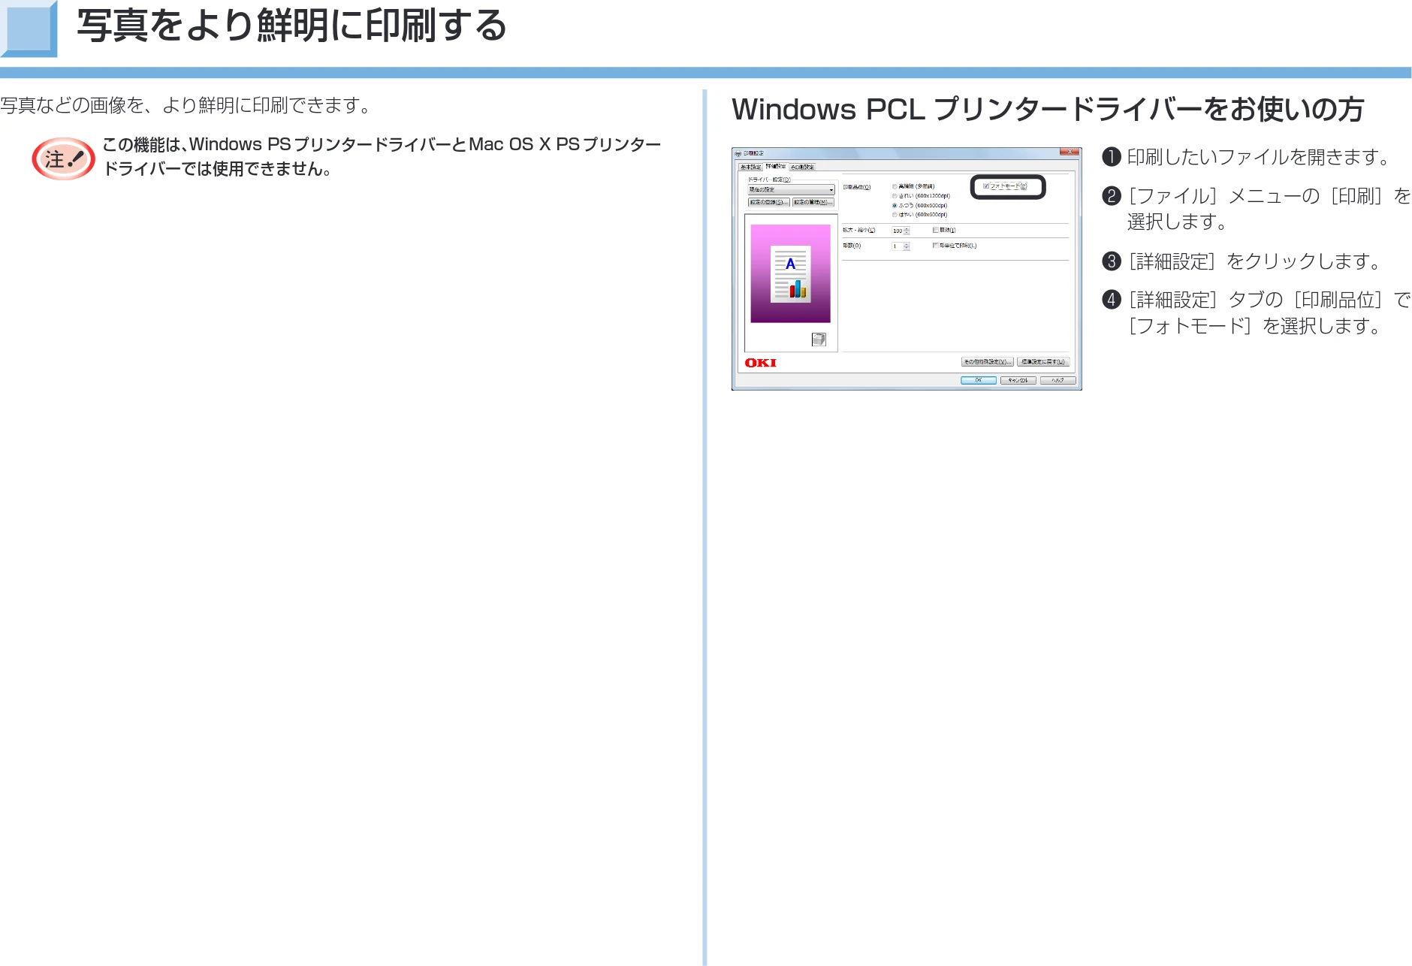The width and height of the screenshot is (1412, 966).
Task: Click the 拡大・縮小 spinner arrows
Action: click(x=907, y=231)
